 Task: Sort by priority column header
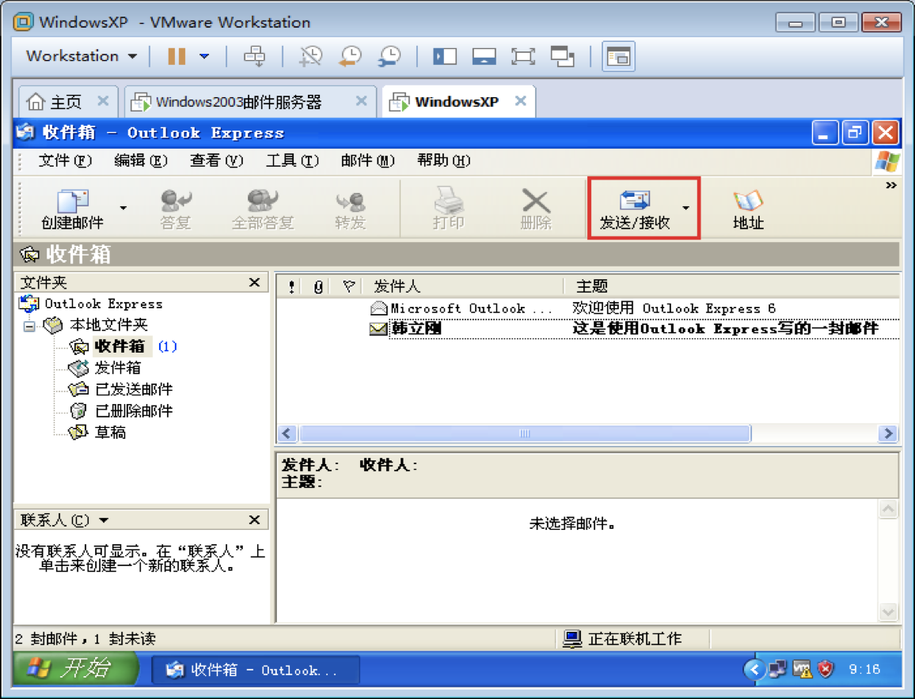(x=291, y=286)
